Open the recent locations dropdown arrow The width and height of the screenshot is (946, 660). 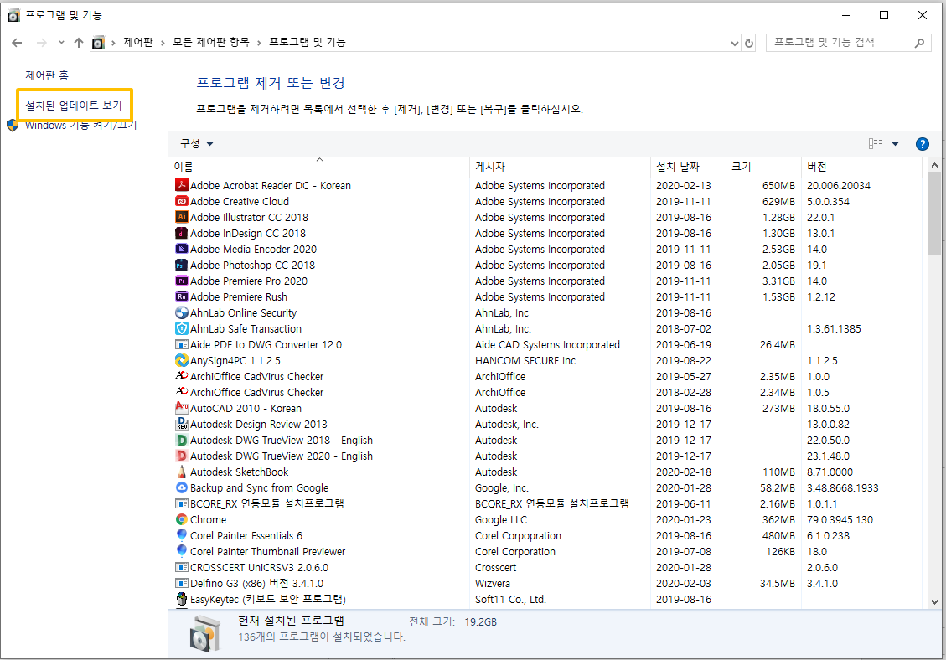[61, 42]
